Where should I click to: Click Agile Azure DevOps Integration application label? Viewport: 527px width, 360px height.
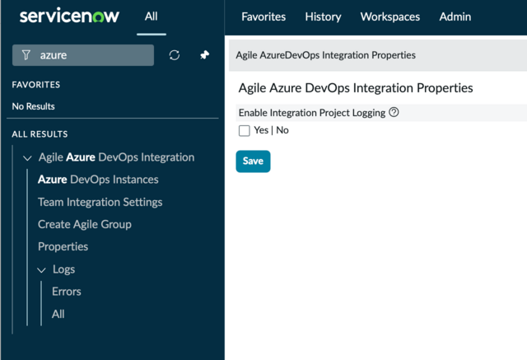116,157
